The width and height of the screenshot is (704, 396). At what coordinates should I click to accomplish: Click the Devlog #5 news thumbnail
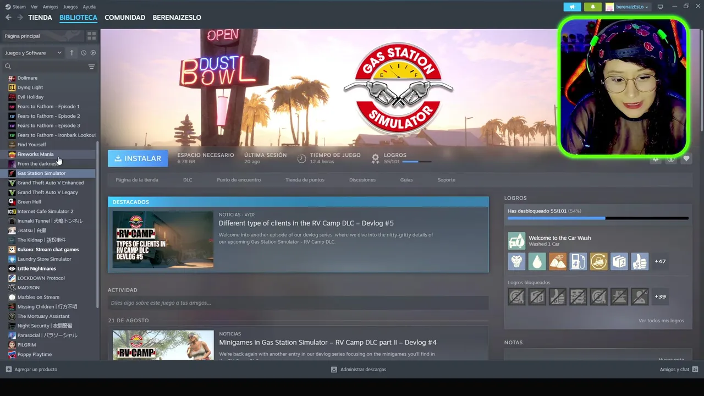(163, 240)
